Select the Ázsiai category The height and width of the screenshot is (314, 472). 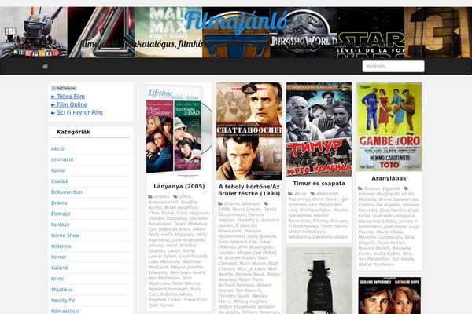coord(57,170)
